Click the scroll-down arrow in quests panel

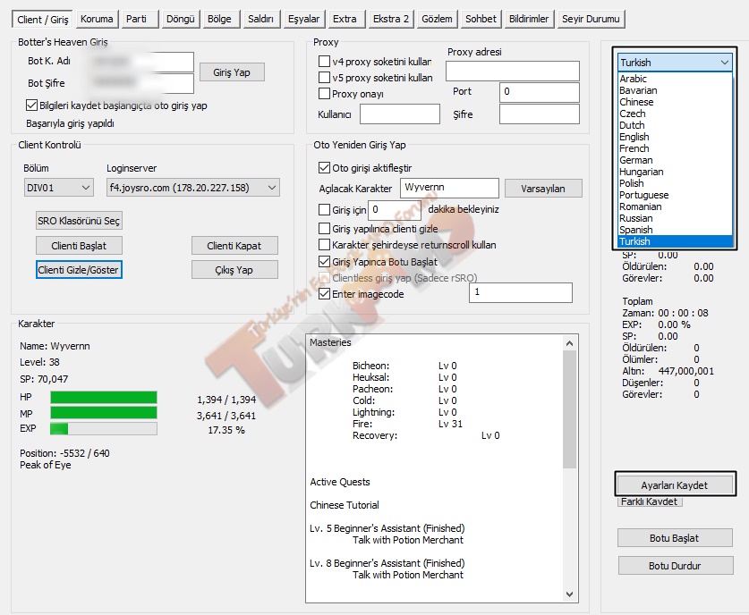pyautogui.click(x=570, y=594)
